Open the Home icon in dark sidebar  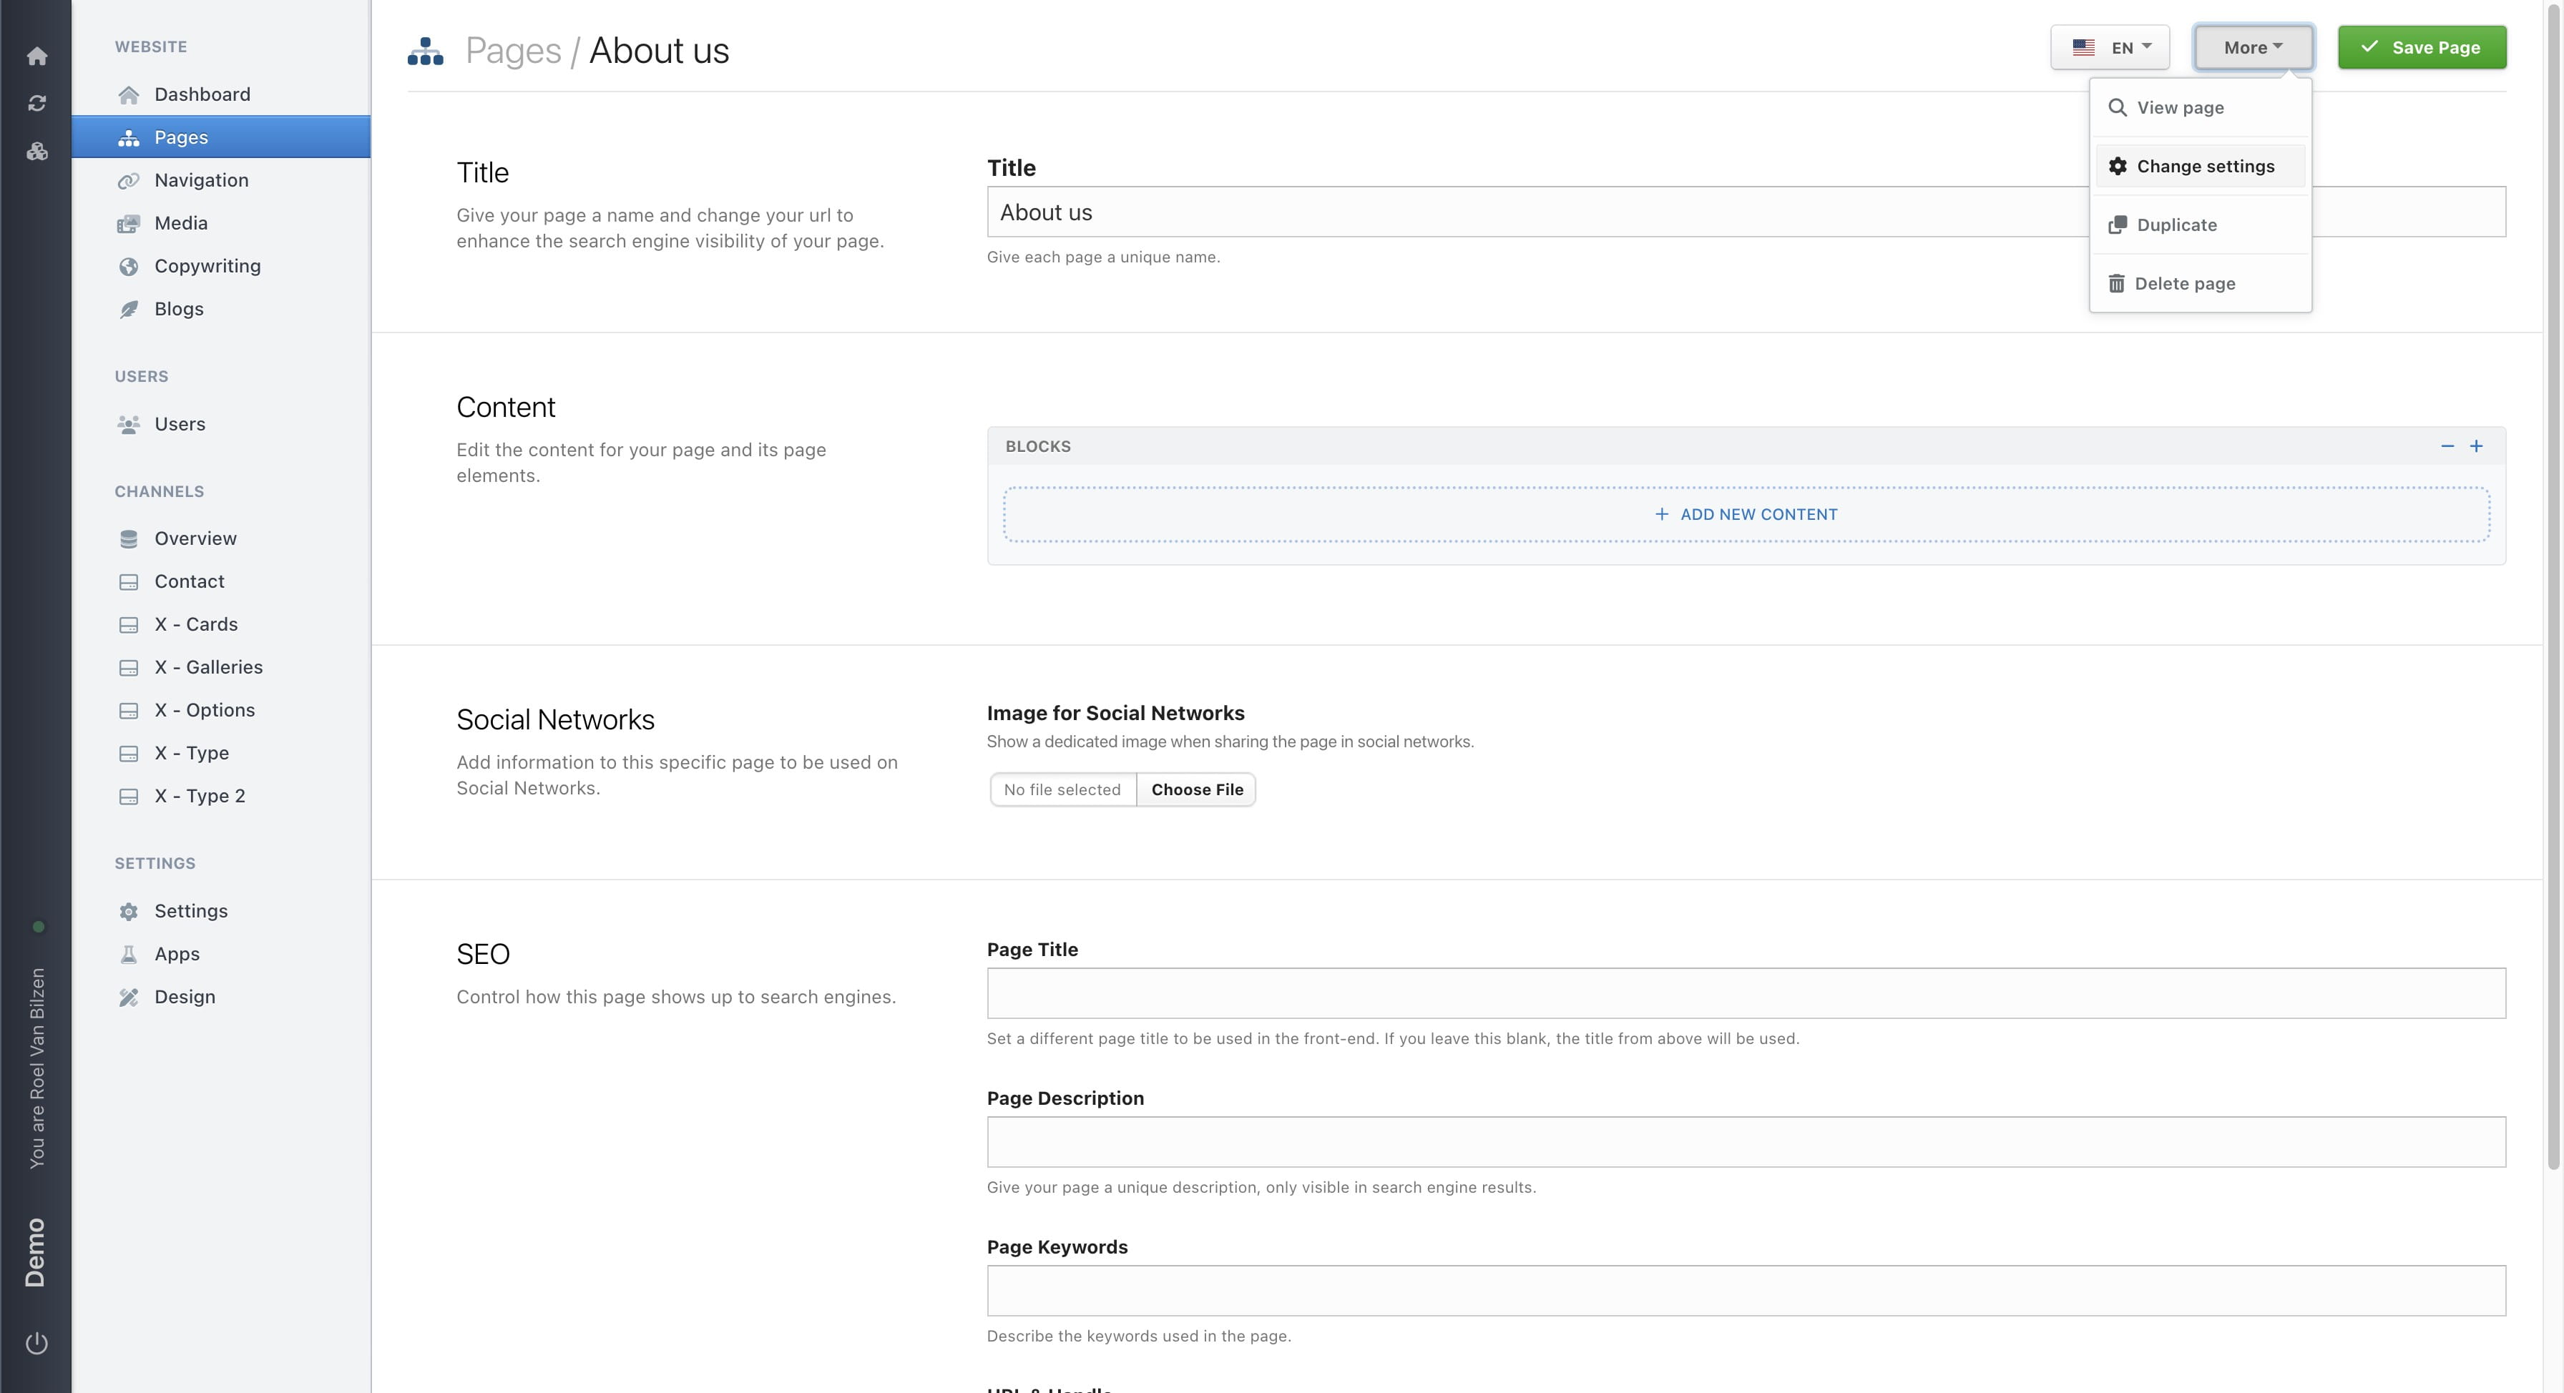(36, 56)
